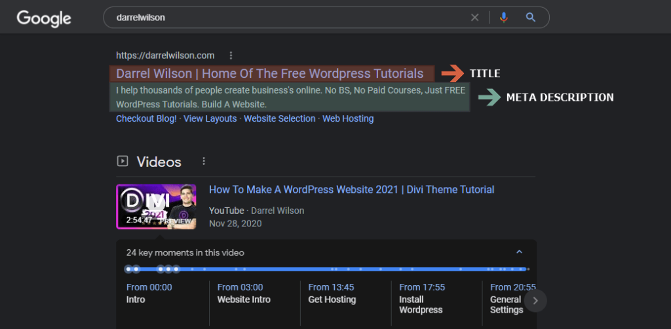Jump to From 17:55 Install Wordpress moment
This screenshot has width=671, height=329.
click(422, 298)
